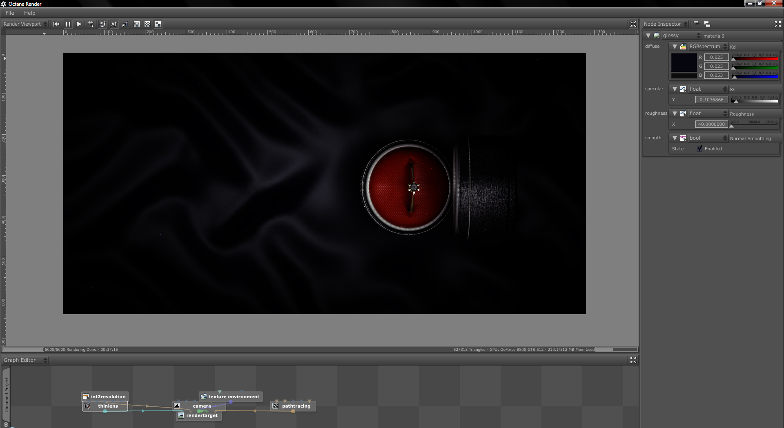This screenshot has width=784, height=428.
Task: Select the autofocus picker tool
Action: 125,24
